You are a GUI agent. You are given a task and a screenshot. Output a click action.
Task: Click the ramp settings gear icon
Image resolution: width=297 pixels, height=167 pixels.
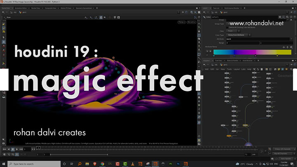291,47
